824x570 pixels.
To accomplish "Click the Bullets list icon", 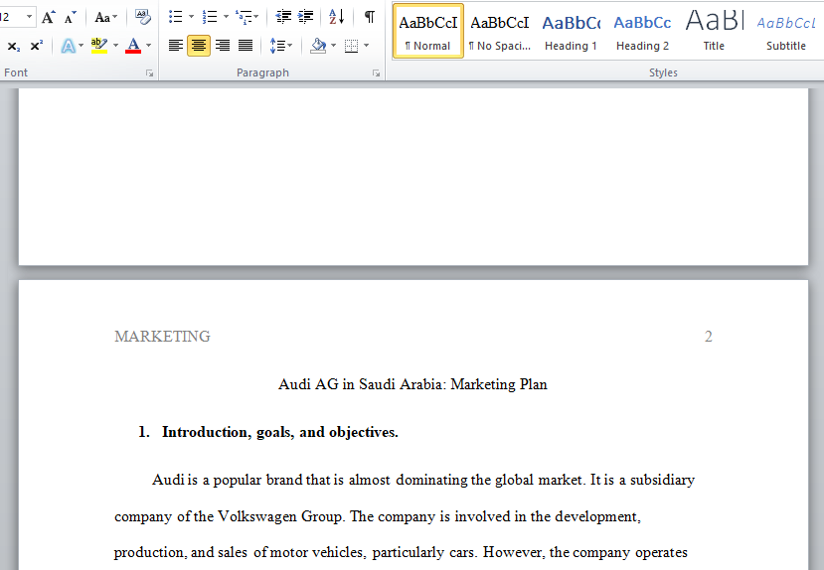I will (176, 17).
